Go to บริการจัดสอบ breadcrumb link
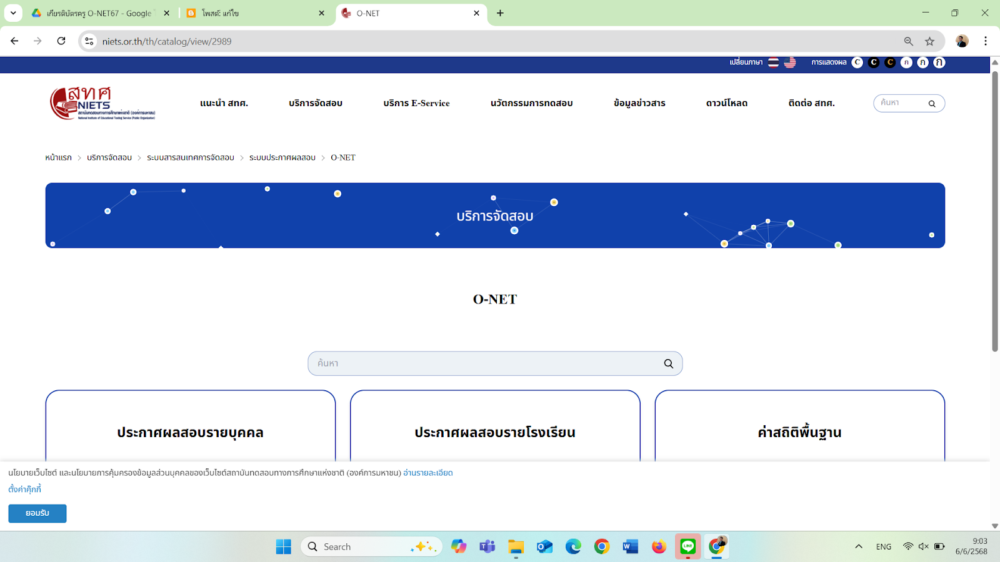 click(109, 157)
